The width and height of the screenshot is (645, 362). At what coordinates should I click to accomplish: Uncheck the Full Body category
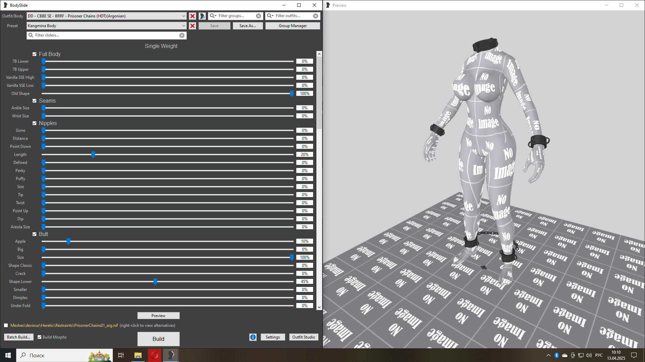[x=35, y=54]
